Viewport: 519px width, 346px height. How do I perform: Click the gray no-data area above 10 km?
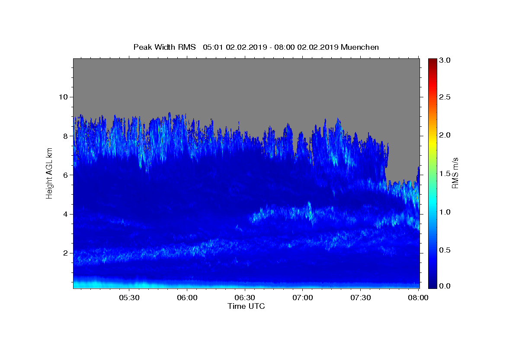pos(247,78)
